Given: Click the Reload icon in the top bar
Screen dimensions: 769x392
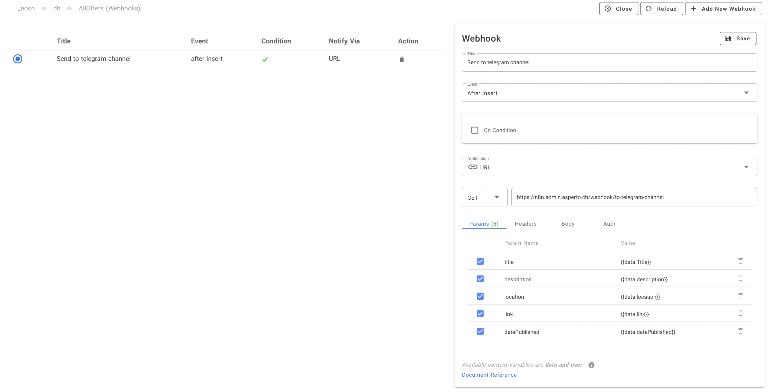Looking at the screenshot, I should pyautogui.click(x=649, y=9).
